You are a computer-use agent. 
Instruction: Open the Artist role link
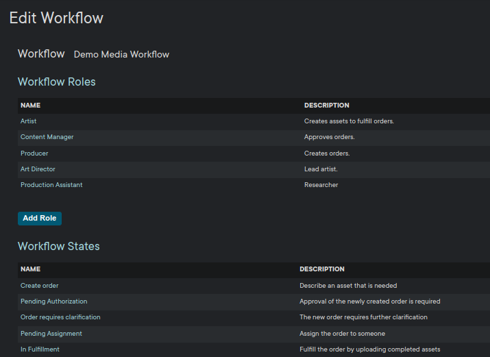[29, 121]
